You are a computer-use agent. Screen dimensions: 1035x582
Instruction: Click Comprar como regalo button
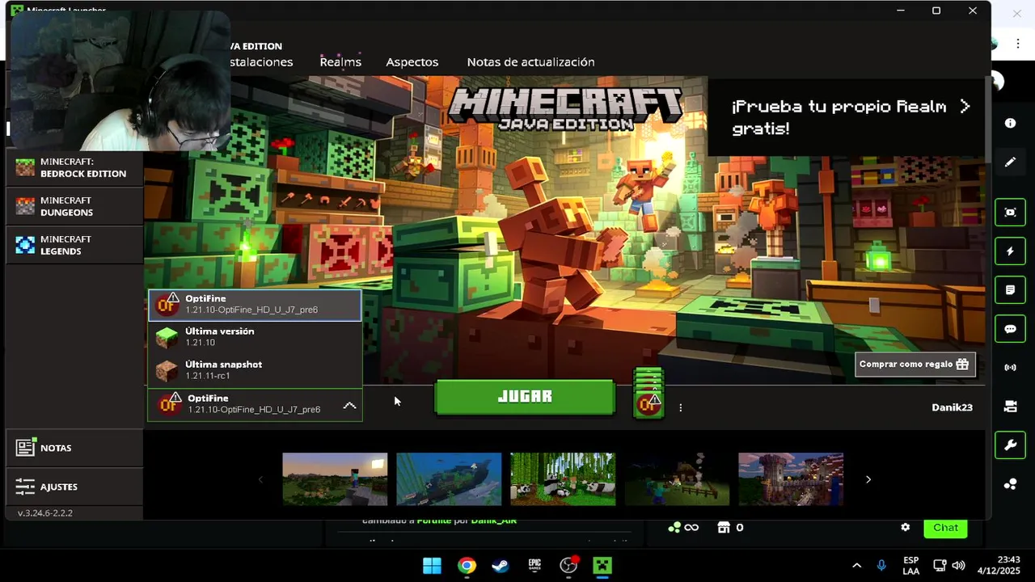[x=915, y=365]
